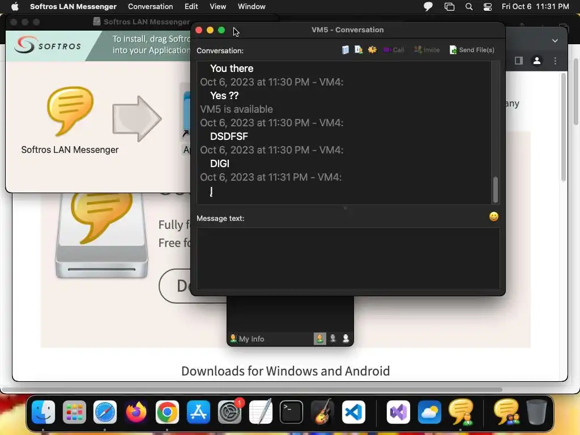The width and height of the screenshot is (580, 435).
Task: Open Terminal from the Dock
Action: [x=292, y=412]
